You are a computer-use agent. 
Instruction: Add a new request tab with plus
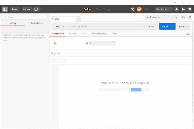click(x=78, y=19)
